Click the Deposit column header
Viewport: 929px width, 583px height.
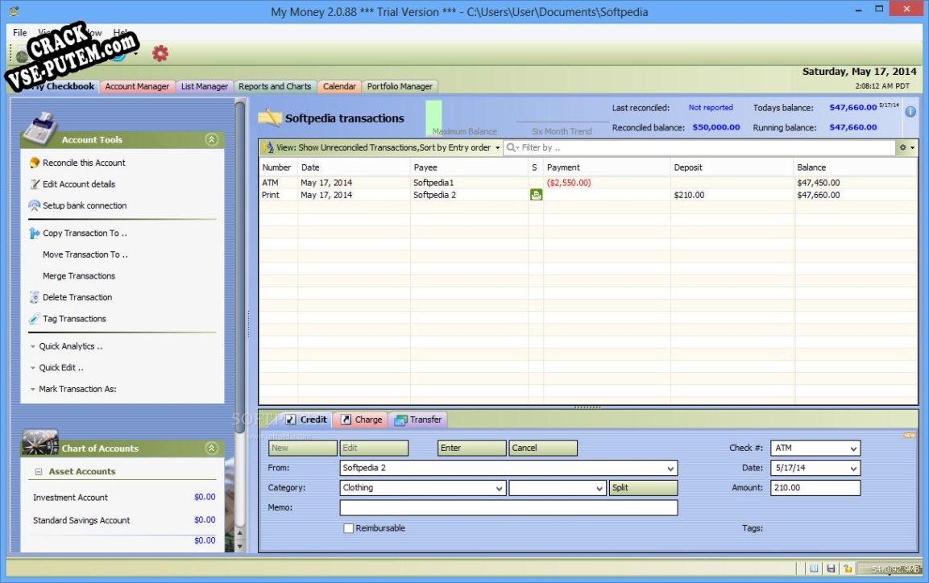coord(732,167)
